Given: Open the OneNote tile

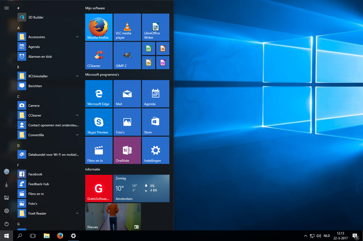Looking at the screenshot, I should [x=127, y=150].
